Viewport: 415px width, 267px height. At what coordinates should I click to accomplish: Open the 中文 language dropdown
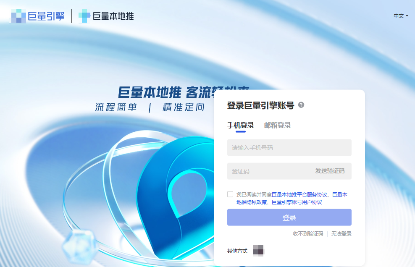point(401,16)
